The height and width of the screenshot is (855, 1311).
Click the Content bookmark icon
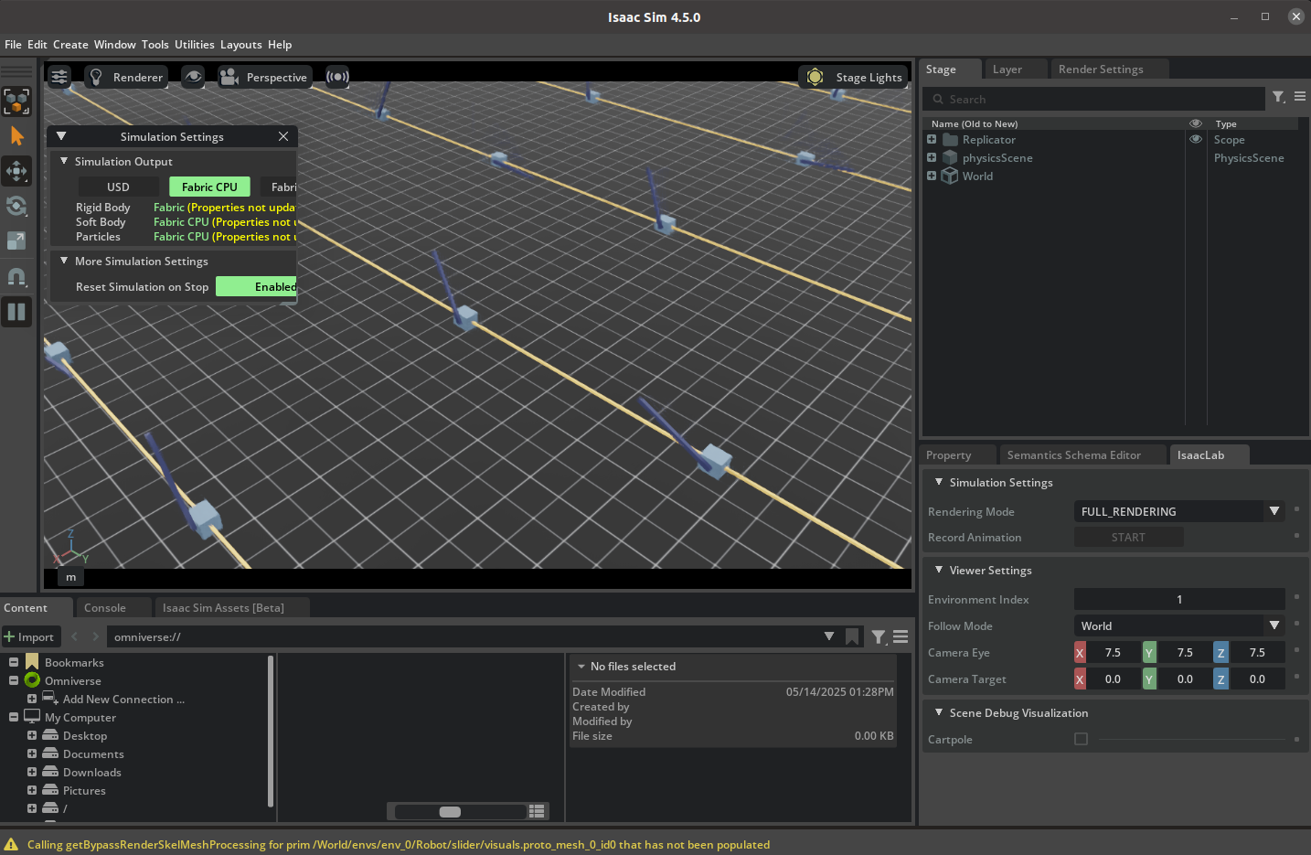click(x=852, y=636)
